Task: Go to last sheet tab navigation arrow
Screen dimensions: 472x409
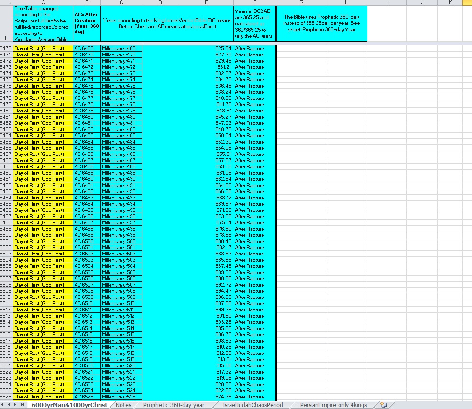Action: click(x=22, y=405)
